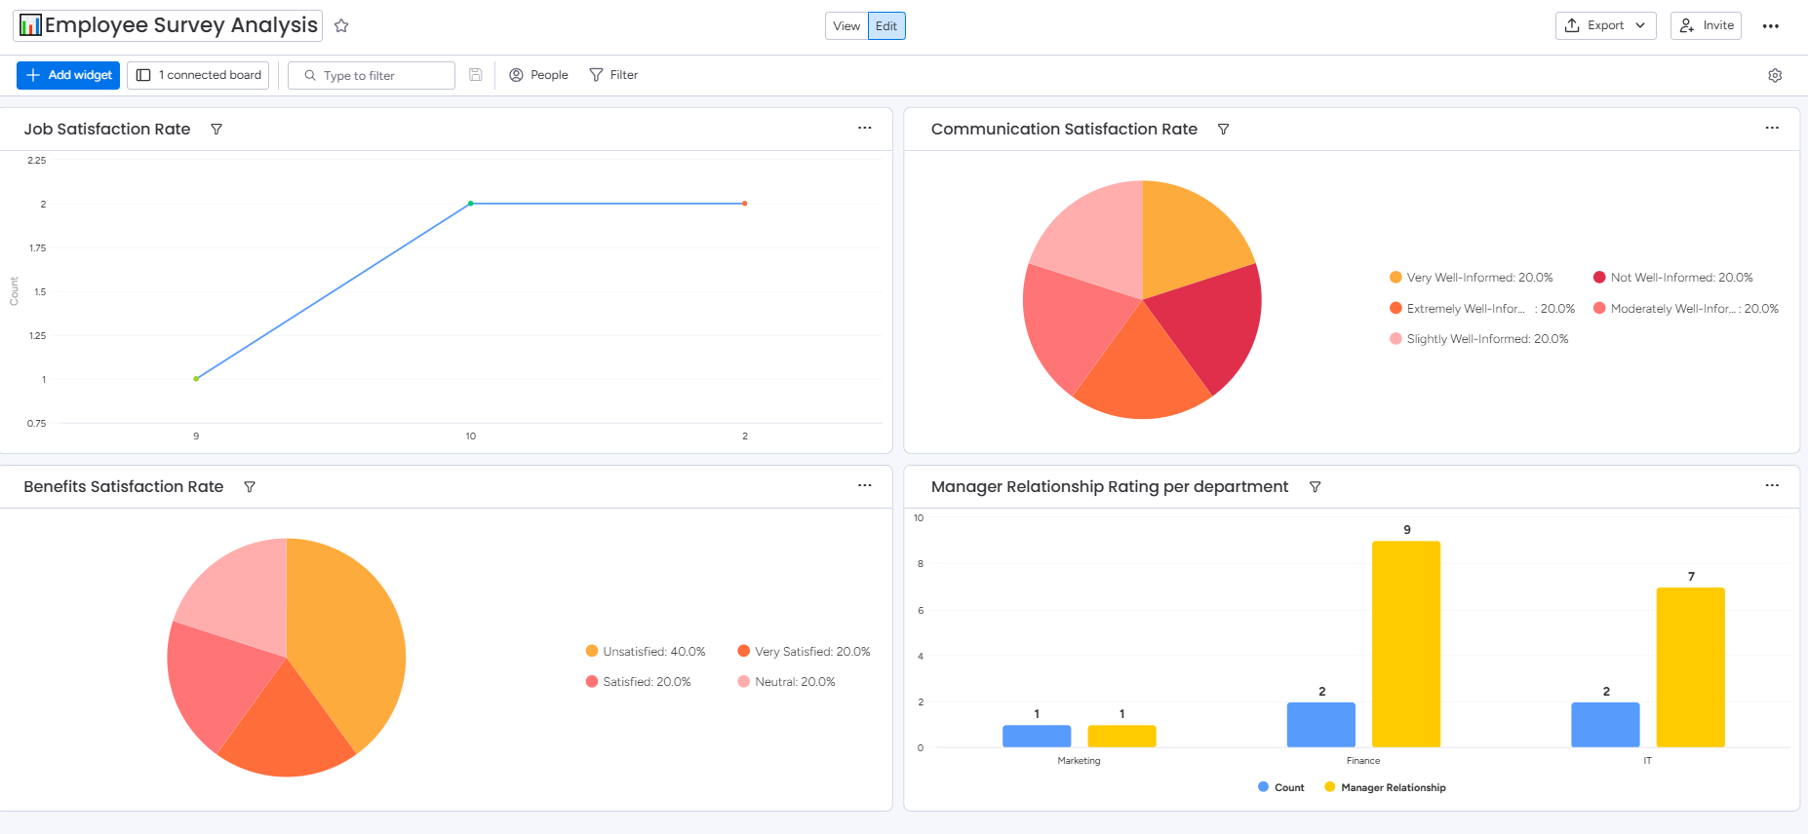Screen dimensions: 1808x834
Task: Click the save filter disk icon
Action: (x=476, y=75)
